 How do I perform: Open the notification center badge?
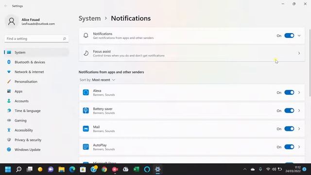tap(305, 169)
